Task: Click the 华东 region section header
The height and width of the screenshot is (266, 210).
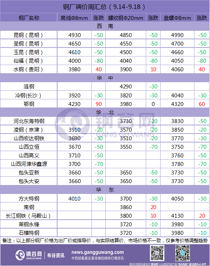Action: [x=105, y=190]
